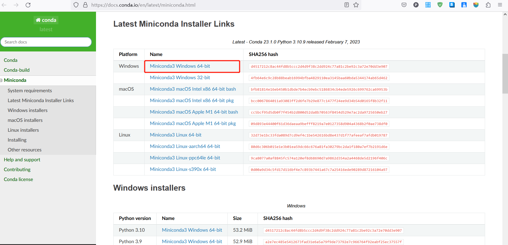Open Other resources sidebar item
This screenshot has width=508, height=245.
pos(25,150)
